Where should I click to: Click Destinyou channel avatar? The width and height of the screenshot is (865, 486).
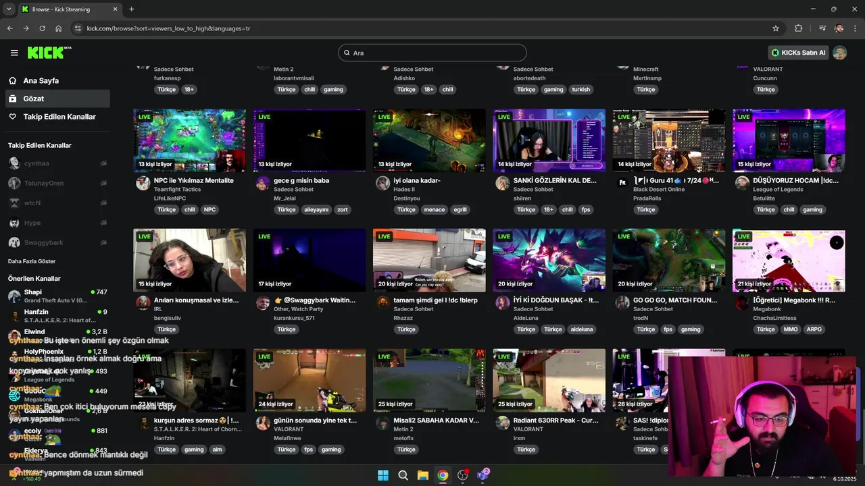tap(382, 183)
